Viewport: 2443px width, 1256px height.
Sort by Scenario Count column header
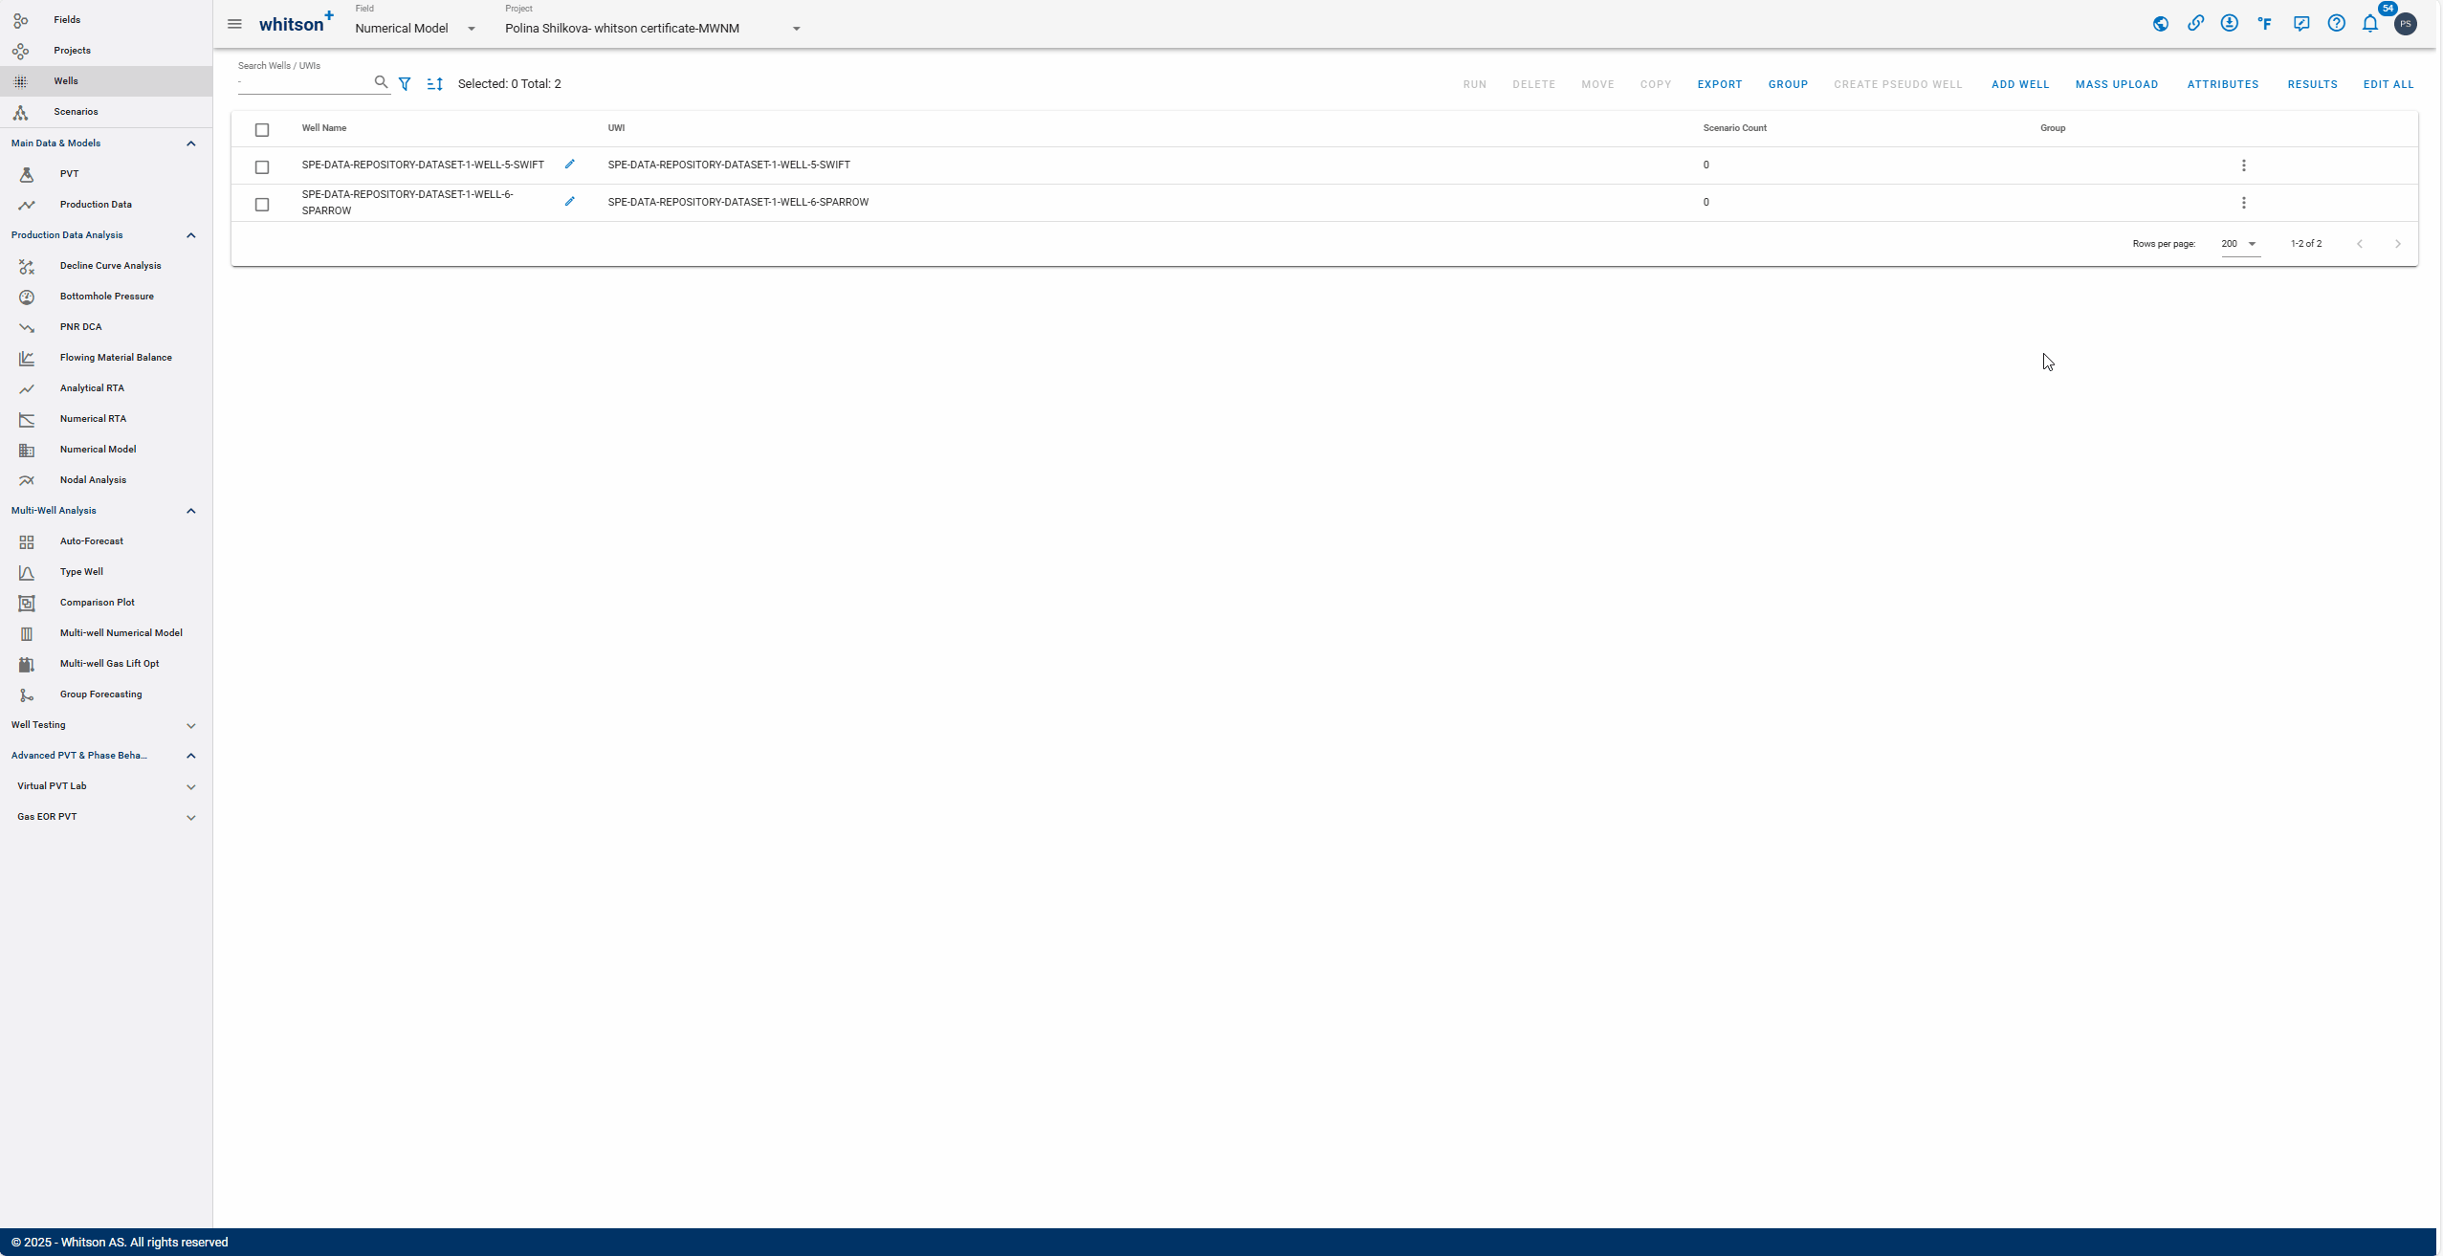pyautogui.click(x=1734, y=128)
